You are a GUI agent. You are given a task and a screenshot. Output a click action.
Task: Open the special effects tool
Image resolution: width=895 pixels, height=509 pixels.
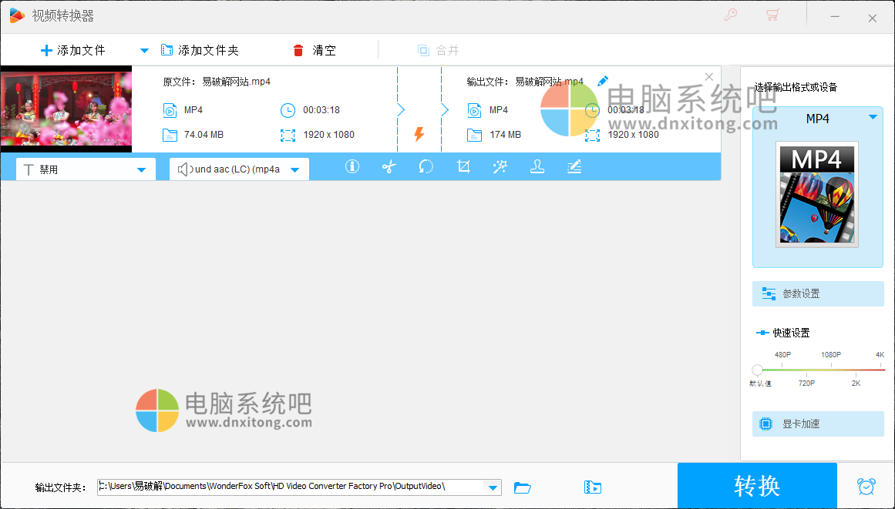[x=500, y=166]
